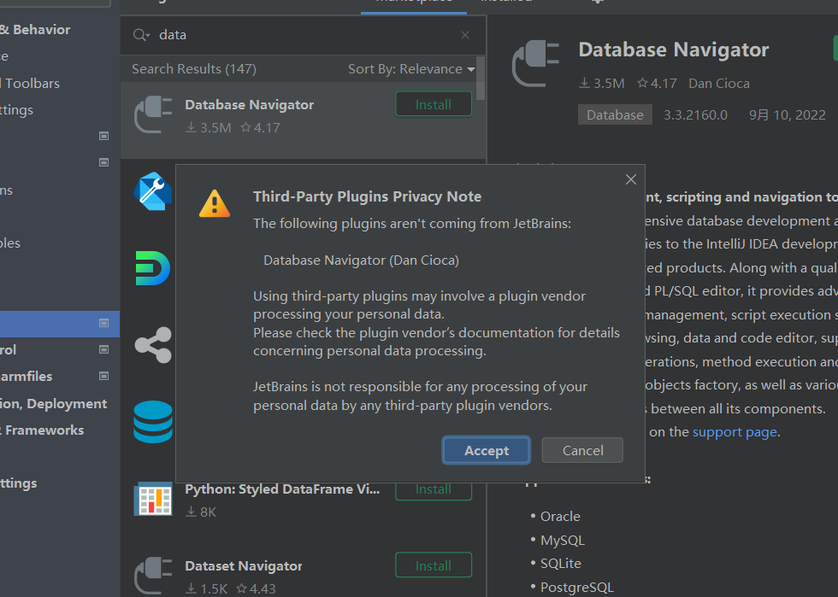Viewport: 838px width, 597px height.
Task: Click the Dataset Navigator plugin icon
Action: click(154, 576)
